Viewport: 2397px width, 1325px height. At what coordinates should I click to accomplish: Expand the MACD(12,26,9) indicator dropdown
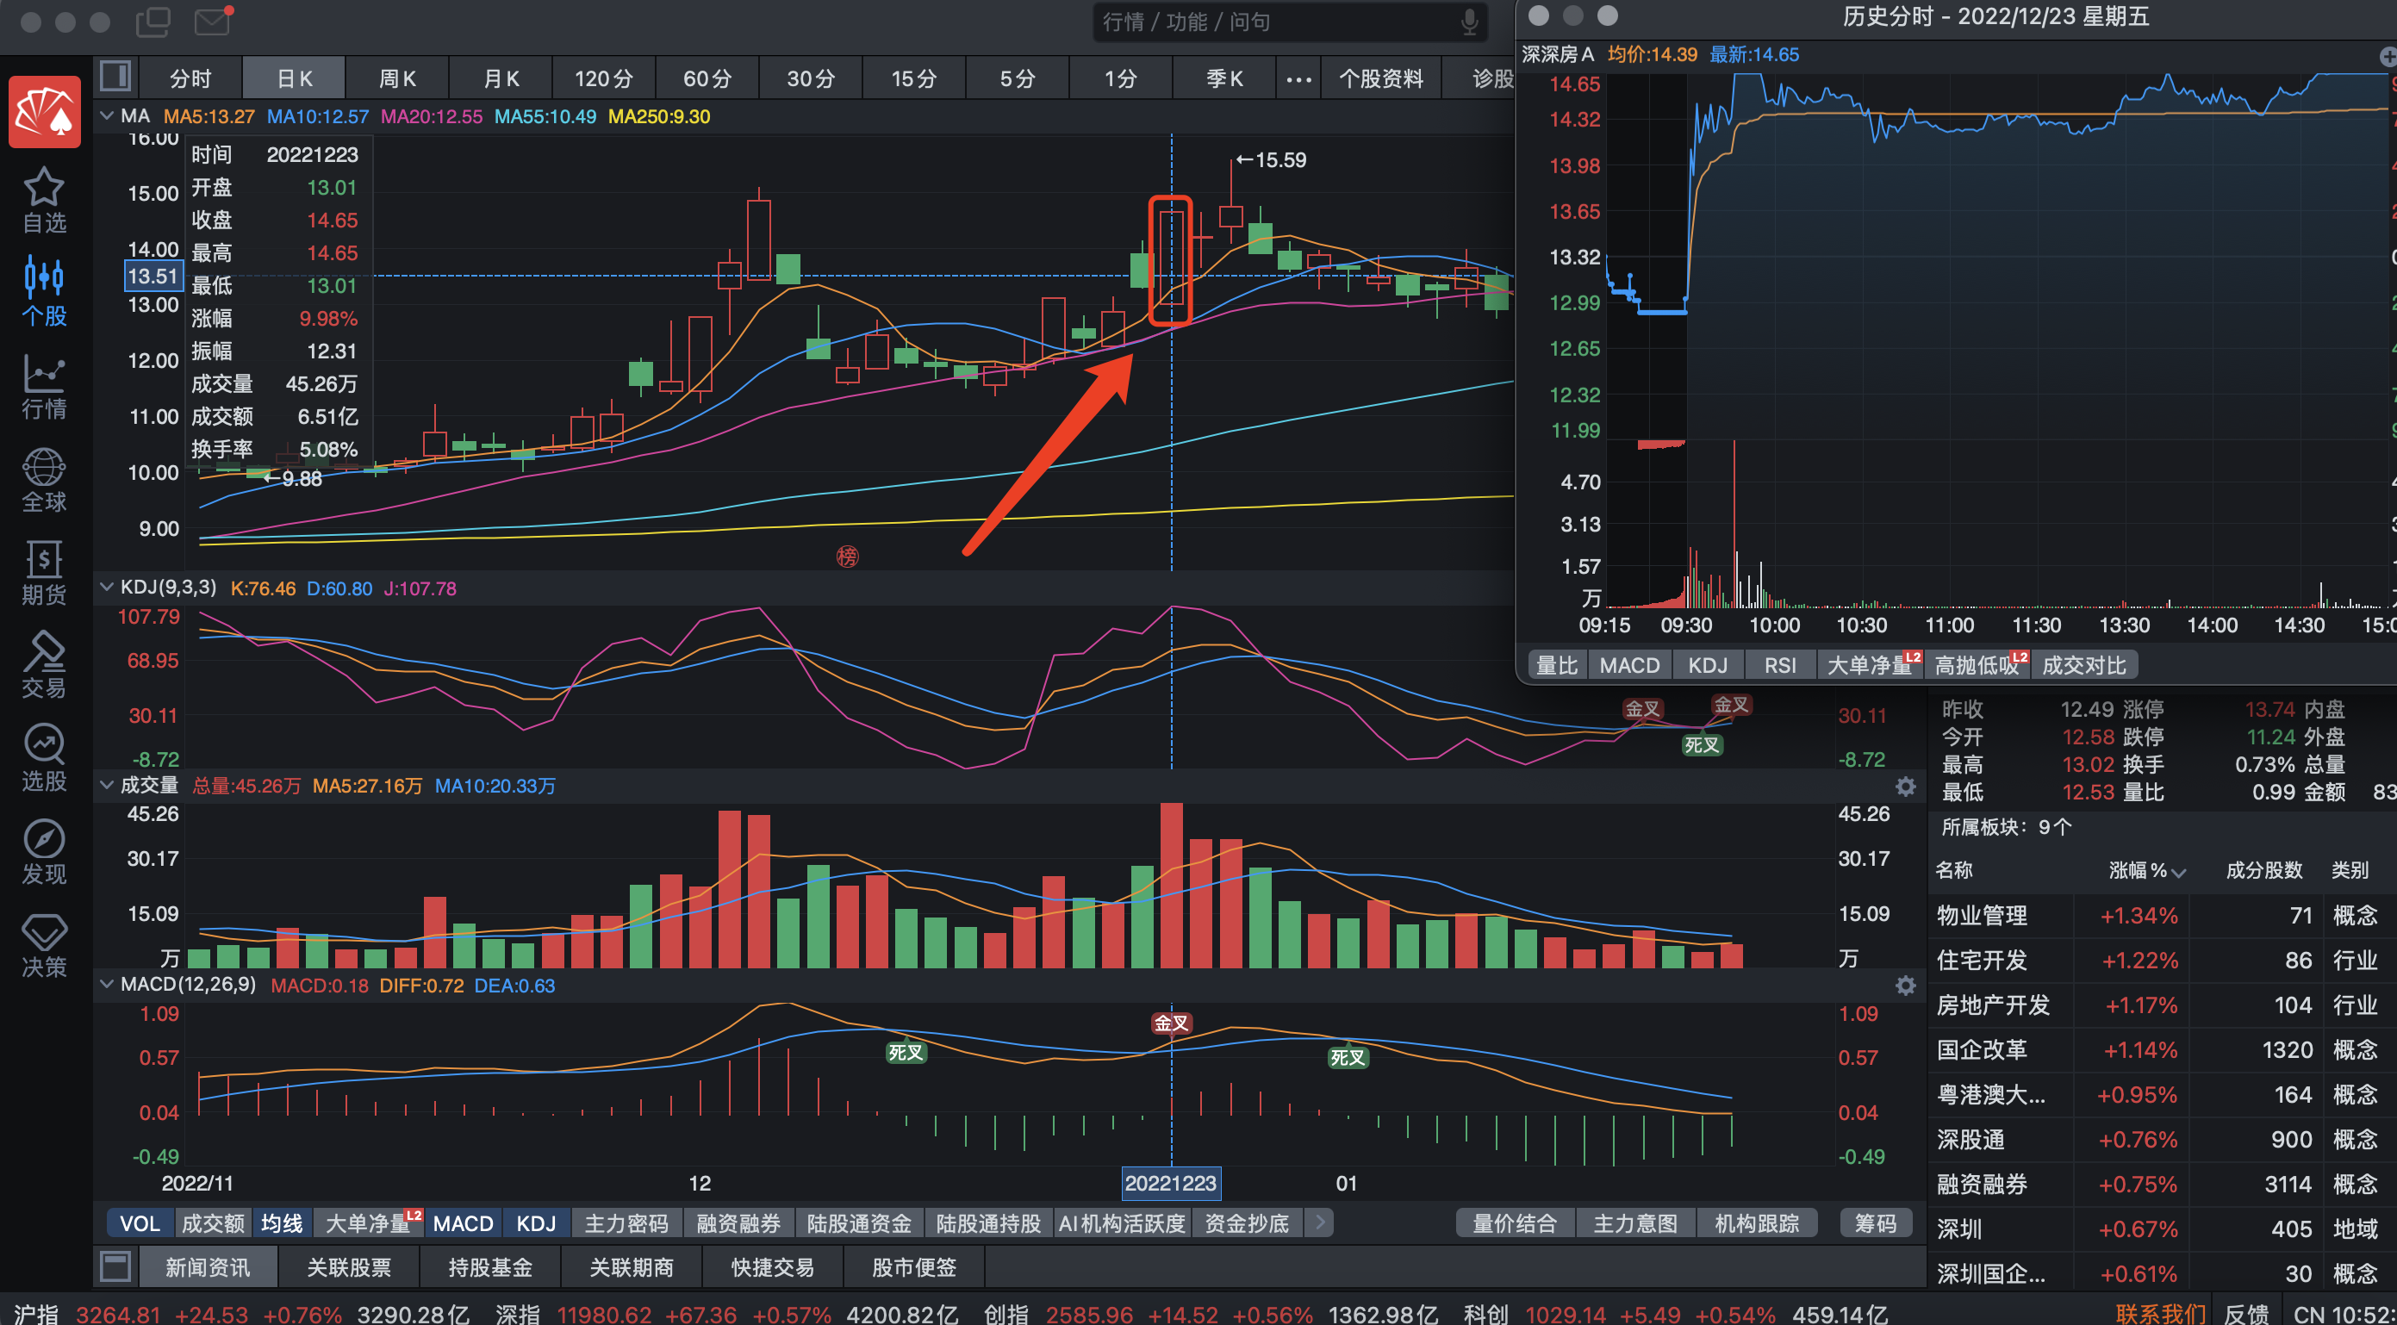coord(107,984)
